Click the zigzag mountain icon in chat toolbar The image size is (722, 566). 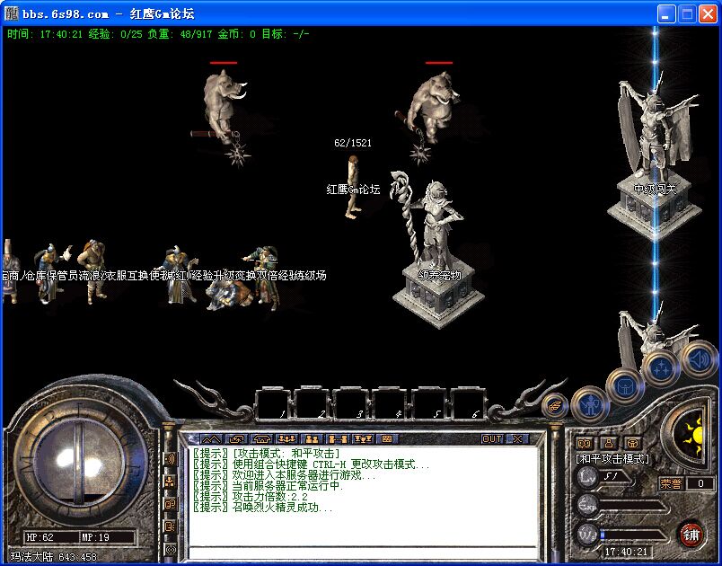click(x=211, y=439)
